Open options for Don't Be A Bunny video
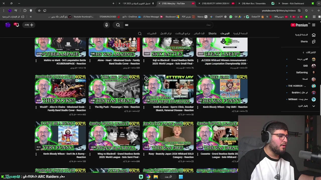This screenshot has height=180, width=321. point(36,154)
